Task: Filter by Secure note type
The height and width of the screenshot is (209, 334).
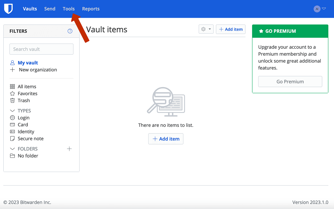Action: (30, 139)
